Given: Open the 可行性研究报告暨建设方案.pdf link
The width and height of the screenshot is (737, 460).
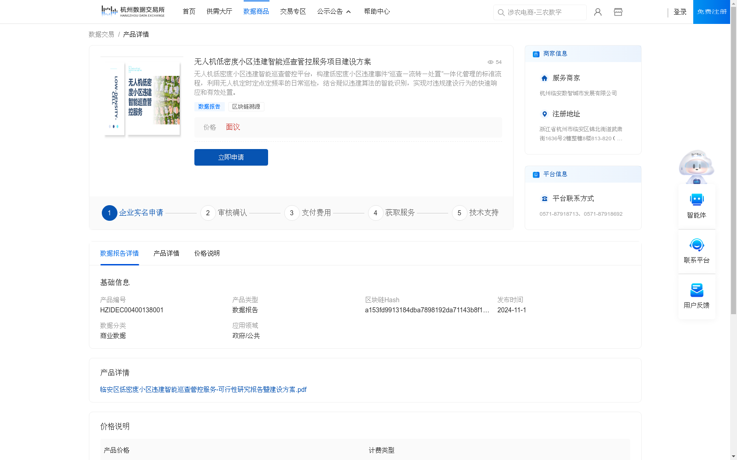Looking at the screenshot, I should [203, 390].
